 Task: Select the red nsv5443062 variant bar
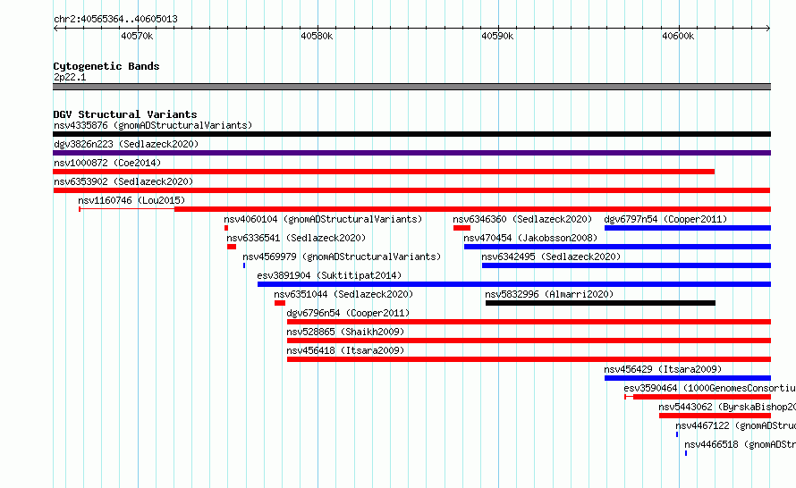pos(716,416)
